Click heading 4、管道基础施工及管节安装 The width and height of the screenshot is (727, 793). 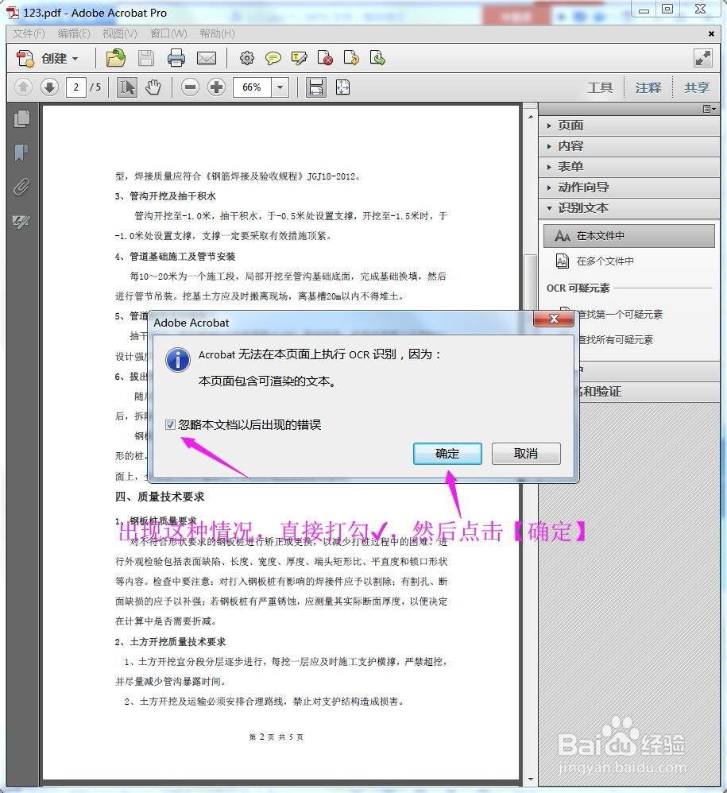175,257
